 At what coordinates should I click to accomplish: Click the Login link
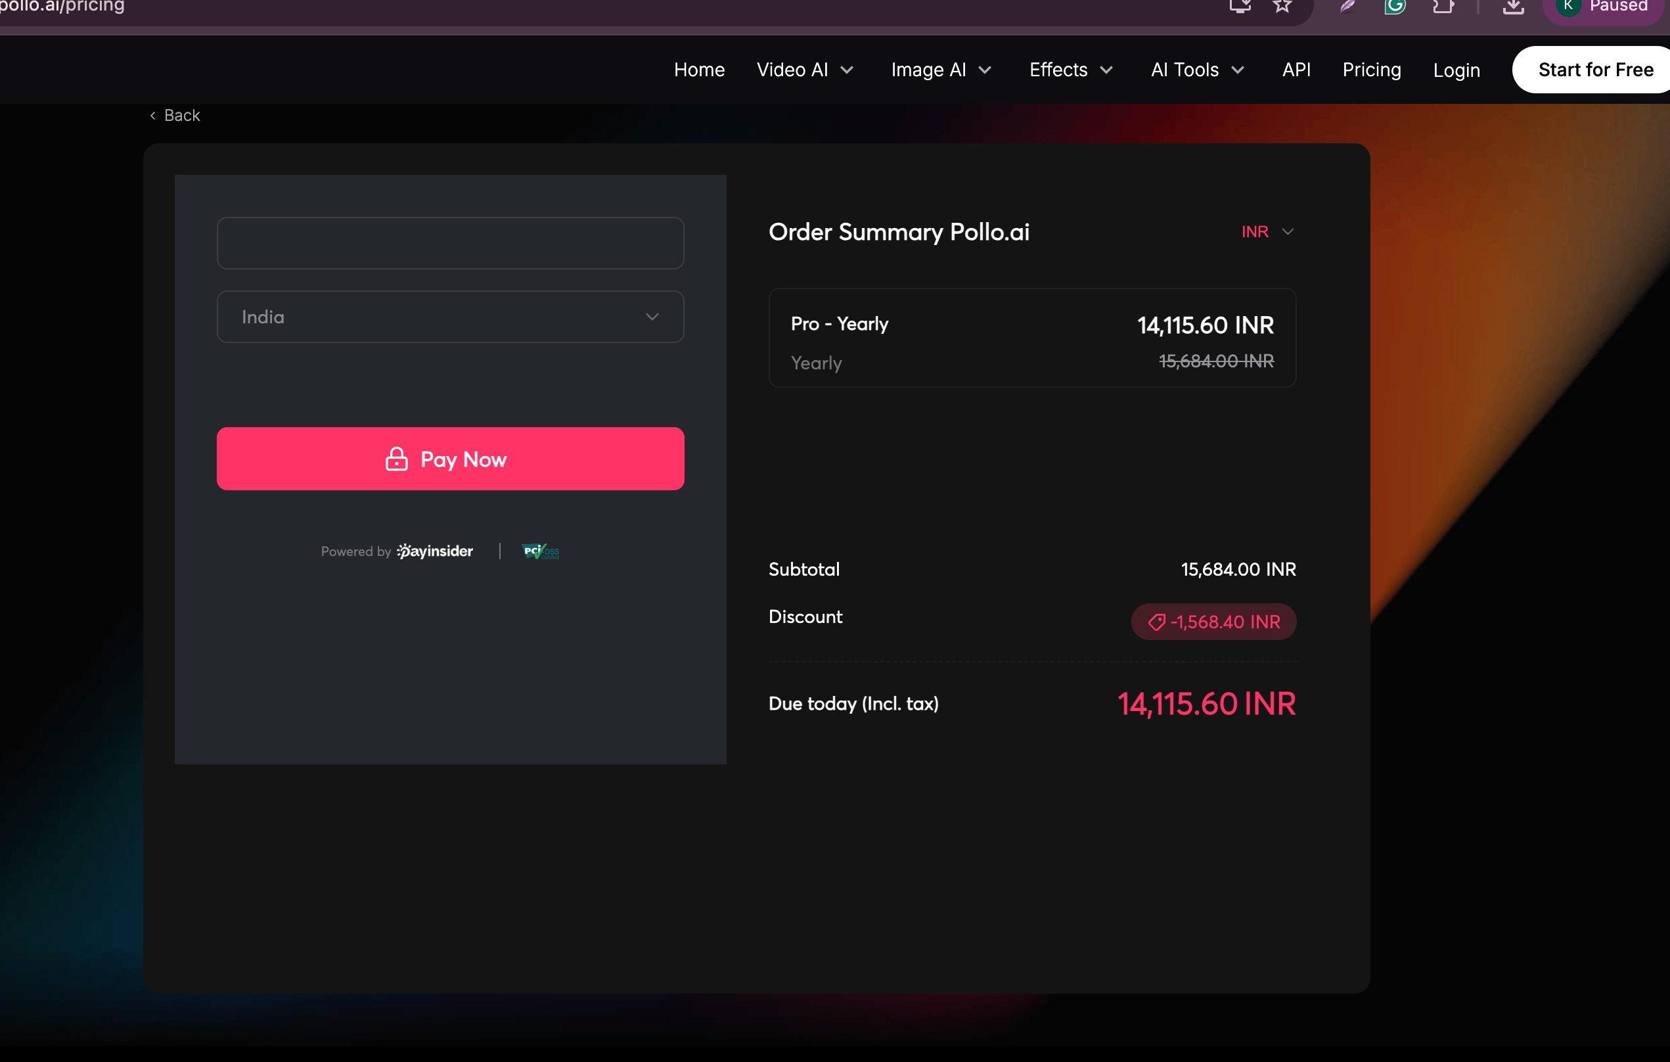point(1456,70)
